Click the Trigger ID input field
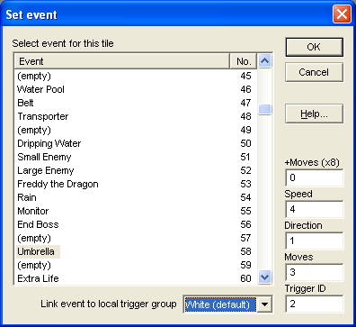This screenshot has height=327, width=356. click(315, 304)
